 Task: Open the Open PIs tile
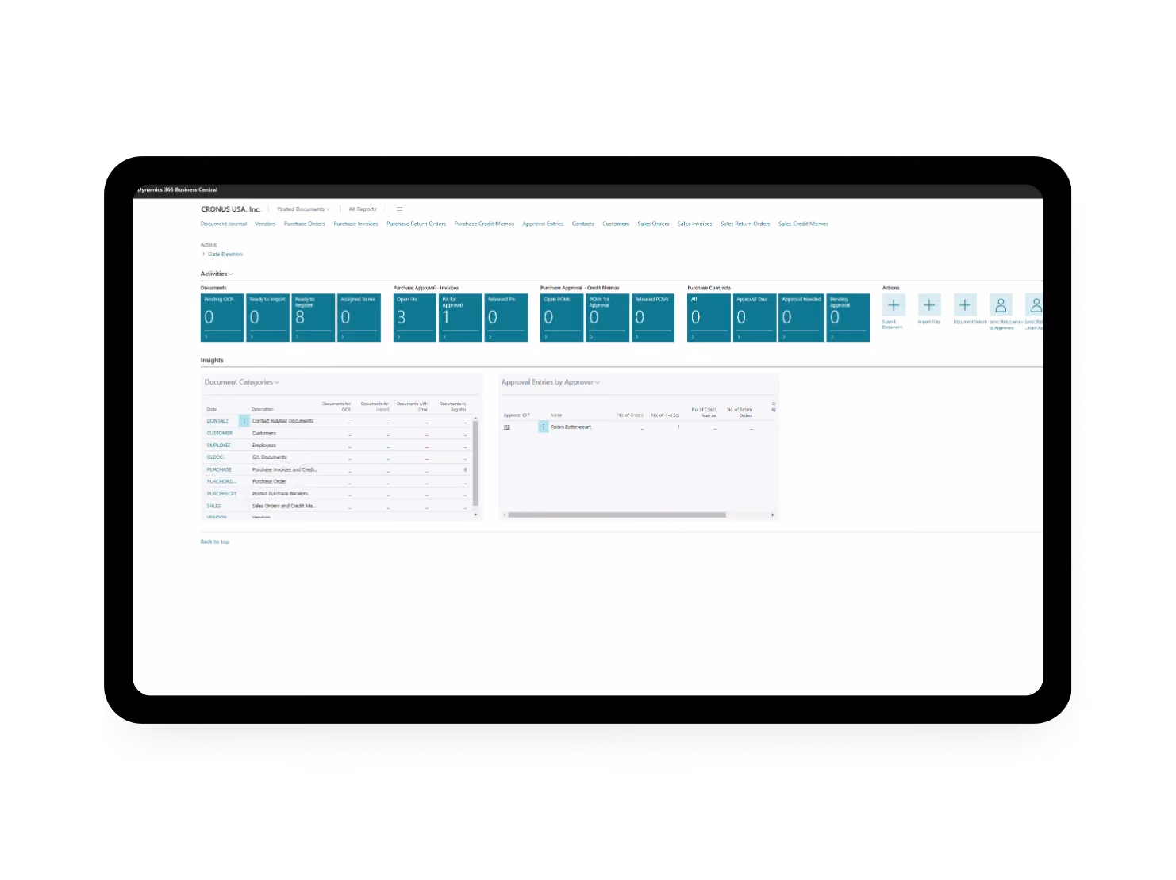click(x=415, y=318)
